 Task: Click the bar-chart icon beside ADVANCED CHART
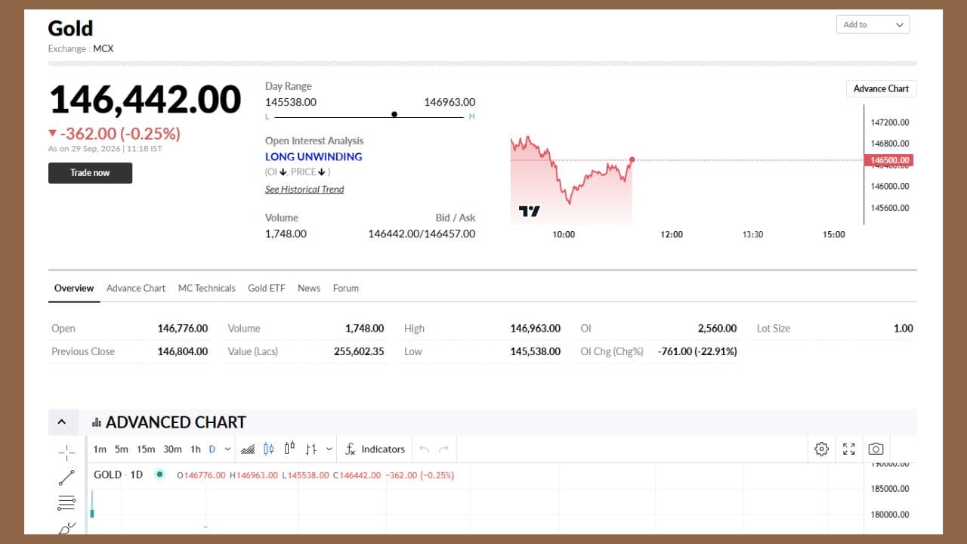click(x=97, y=422)
